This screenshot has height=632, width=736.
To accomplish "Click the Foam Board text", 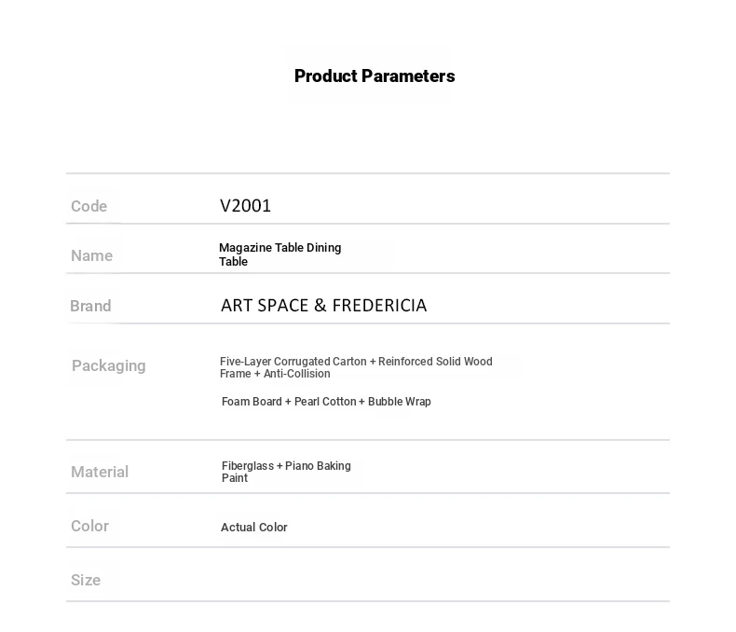I will (x=251, y=402).
